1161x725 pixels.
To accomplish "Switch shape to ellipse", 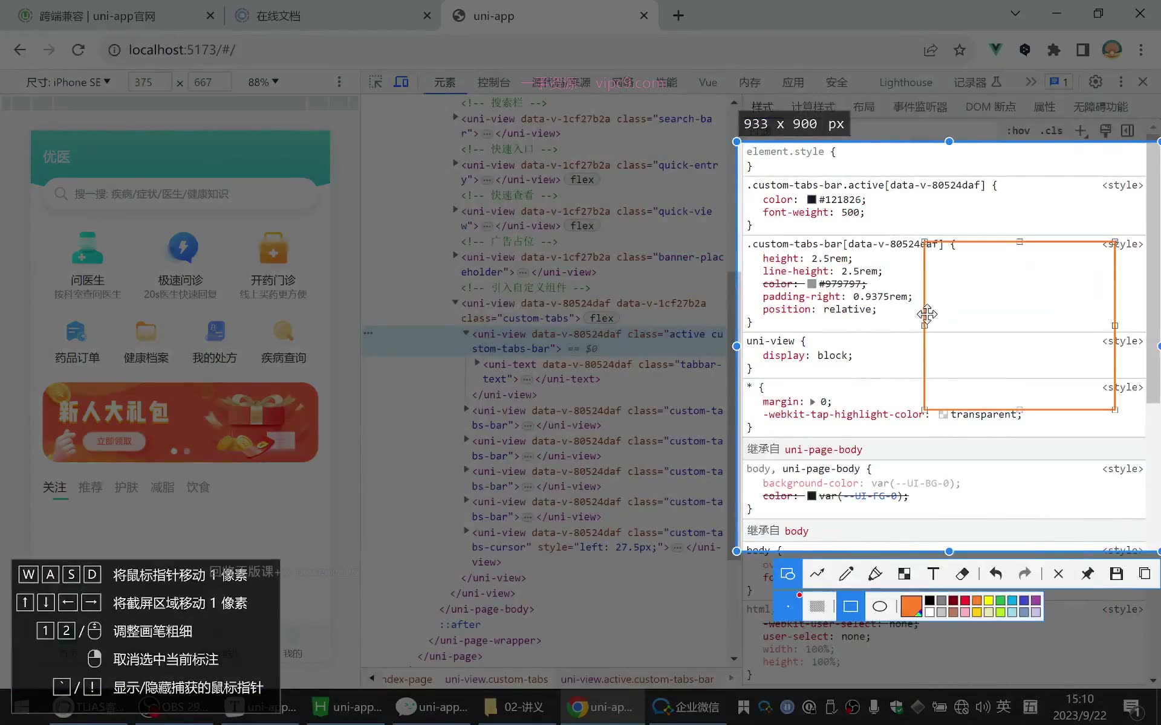I will (879, 606).
